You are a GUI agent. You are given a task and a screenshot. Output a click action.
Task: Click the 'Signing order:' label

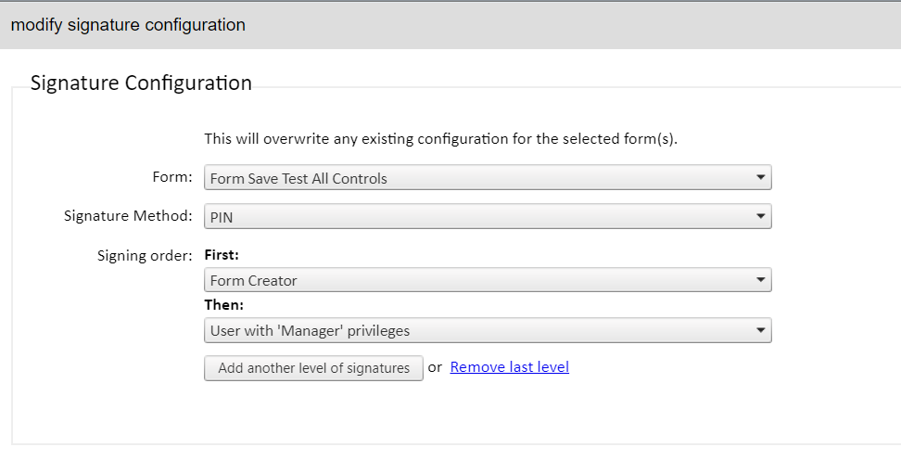(145, 254)
